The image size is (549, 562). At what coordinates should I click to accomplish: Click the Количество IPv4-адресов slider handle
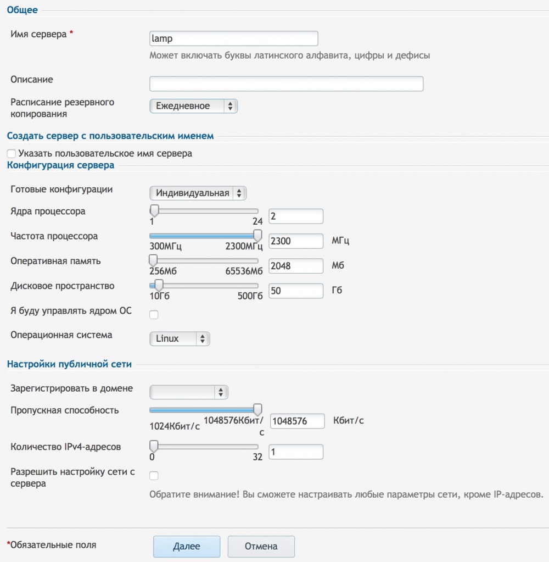click(154, 444)
